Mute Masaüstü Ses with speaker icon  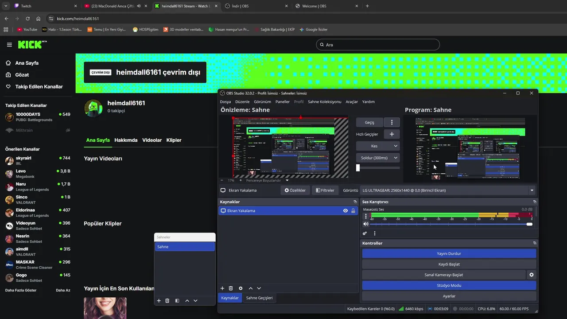click(x=366, y=224)
